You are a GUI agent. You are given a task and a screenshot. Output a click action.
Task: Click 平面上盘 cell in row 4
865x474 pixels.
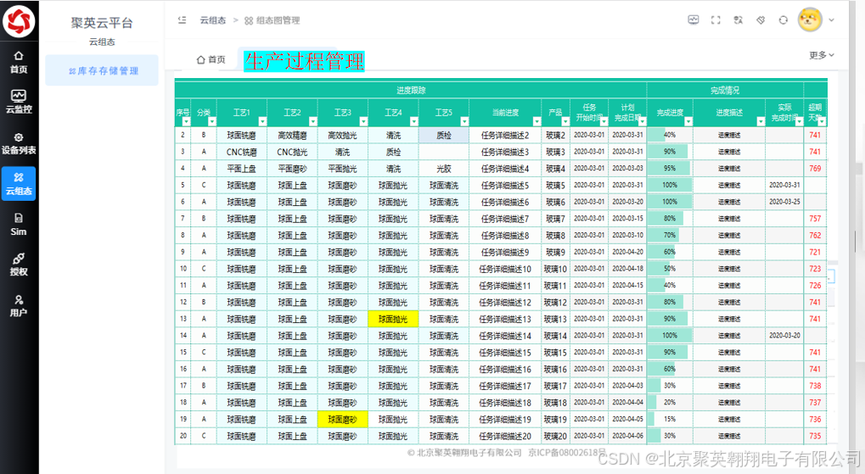click(x=242, y=169)
